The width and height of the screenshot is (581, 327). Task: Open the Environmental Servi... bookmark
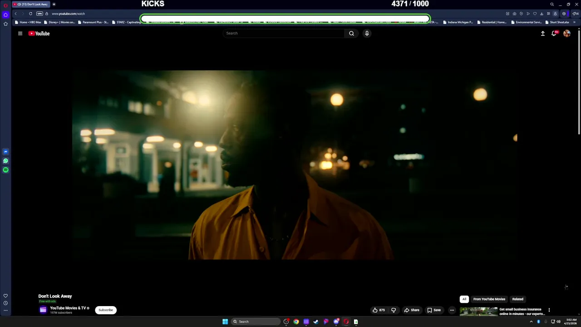click(x=526, y=22)
